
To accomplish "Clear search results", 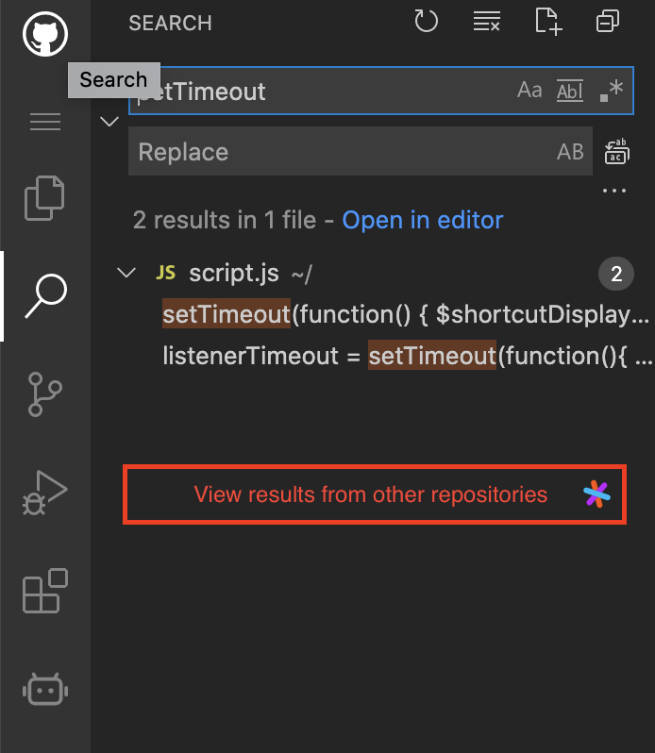I will (486, 22).
